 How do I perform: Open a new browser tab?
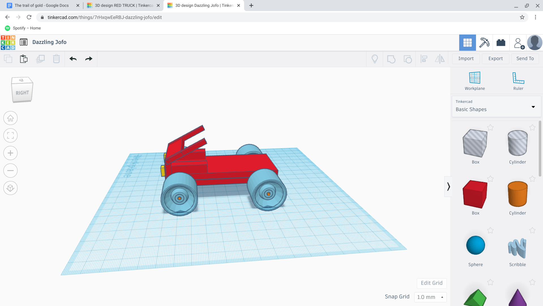click(x=251, y=5)
